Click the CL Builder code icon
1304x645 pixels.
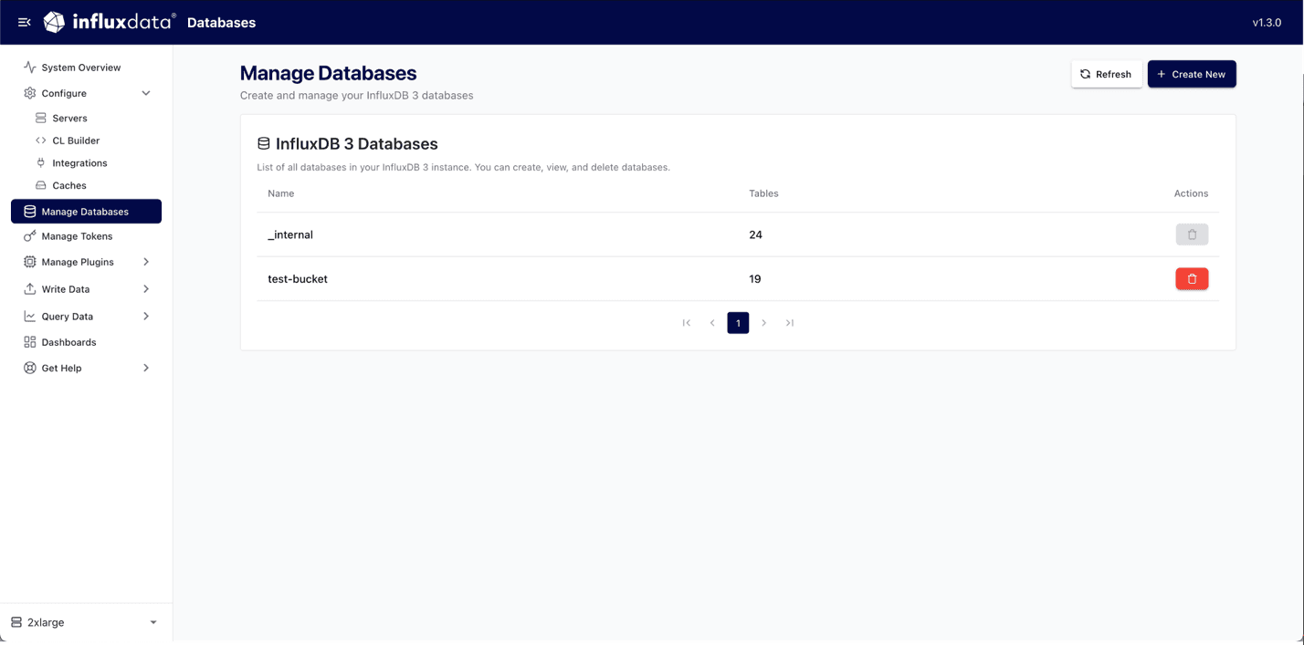click(40, 140)
